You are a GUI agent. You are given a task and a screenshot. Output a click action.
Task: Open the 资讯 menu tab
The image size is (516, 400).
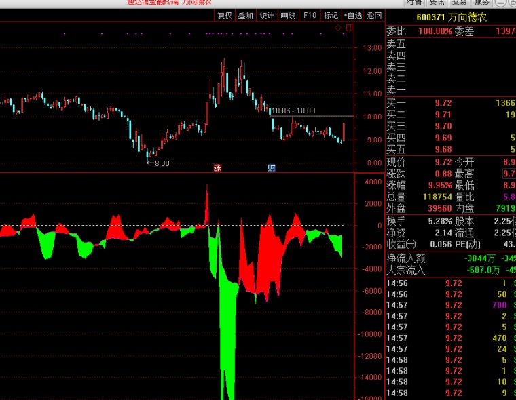[437, 3]
